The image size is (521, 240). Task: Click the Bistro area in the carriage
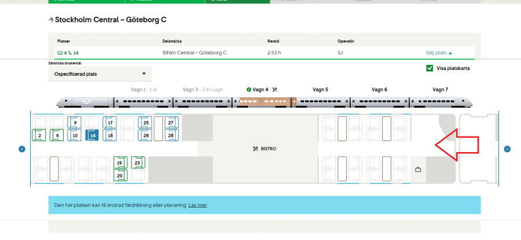(265, 149)
